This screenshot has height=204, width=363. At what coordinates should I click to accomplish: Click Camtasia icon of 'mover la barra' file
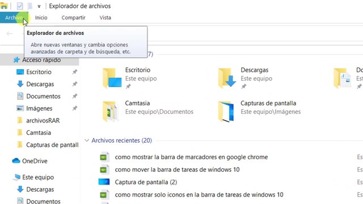(104, 169)
